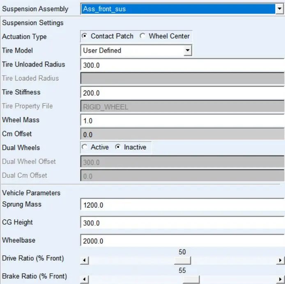Click Drive Ratio slider right arrow

pyautogui.click(x=280, y=260)
